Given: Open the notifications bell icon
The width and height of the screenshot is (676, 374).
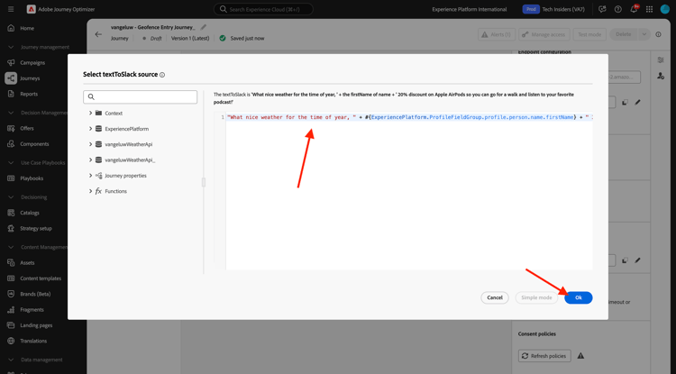Looking at the screenshot, I should [634, 9].
